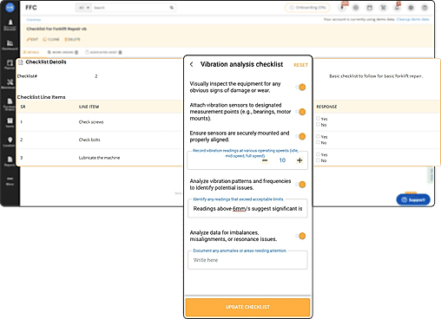Check Yes for Check bolts row
The image size is (441, 319).
[318, 136]
